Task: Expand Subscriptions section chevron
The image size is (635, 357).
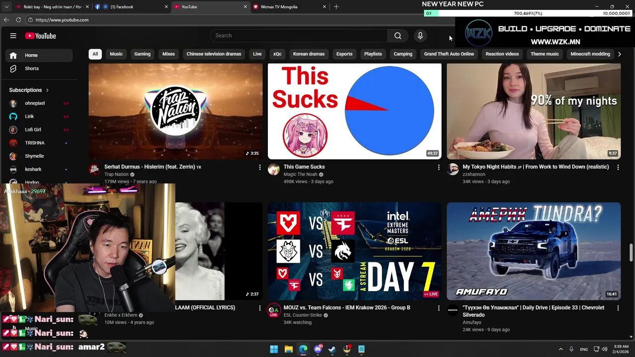Action: (x=47, y=90)
